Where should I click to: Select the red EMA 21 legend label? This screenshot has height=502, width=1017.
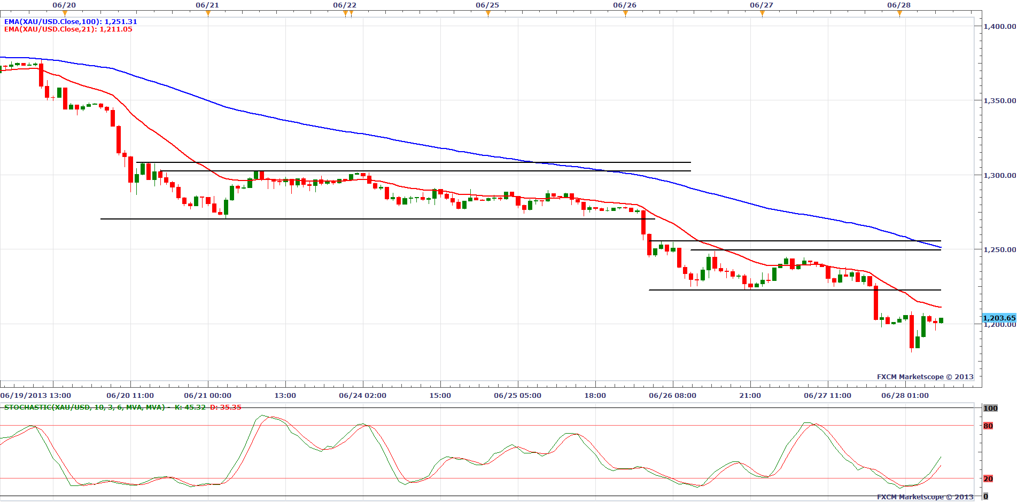pyautogui.click(x=68, y=29)
